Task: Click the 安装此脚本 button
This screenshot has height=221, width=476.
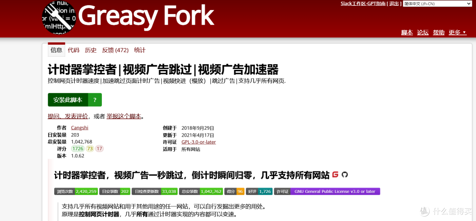Action: pyautogui.click(x=68, y=100)
